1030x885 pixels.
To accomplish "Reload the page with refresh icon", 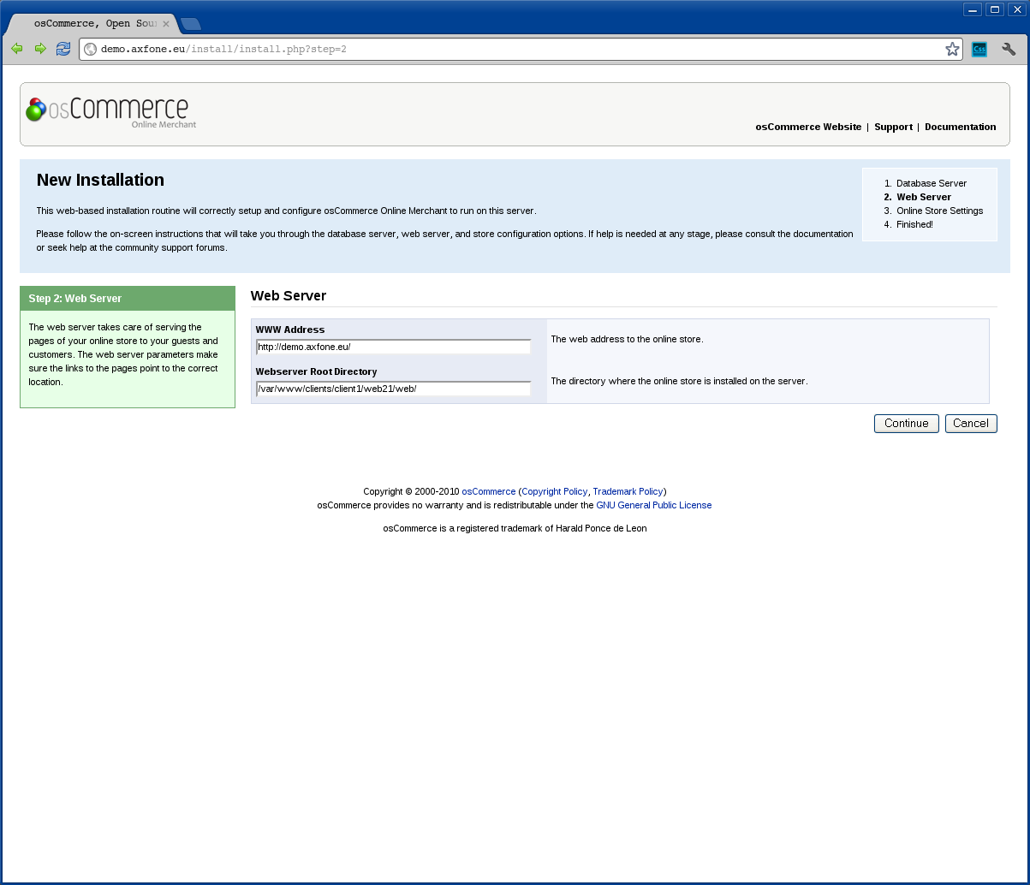I will [63, 49].
